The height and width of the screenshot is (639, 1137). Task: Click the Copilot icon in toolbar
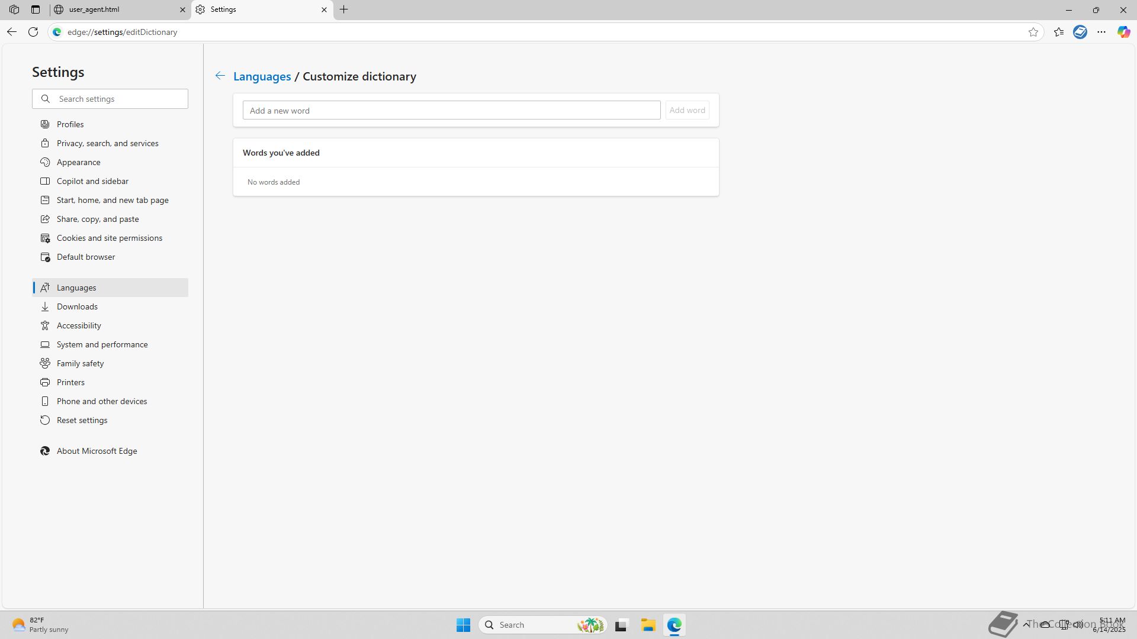1123,32
